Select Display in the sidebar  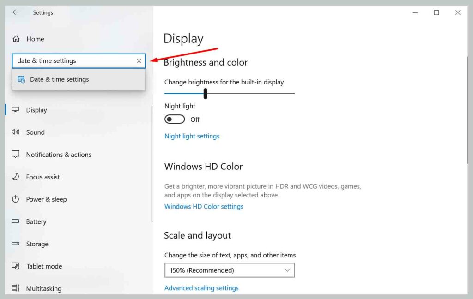(36, 110)
